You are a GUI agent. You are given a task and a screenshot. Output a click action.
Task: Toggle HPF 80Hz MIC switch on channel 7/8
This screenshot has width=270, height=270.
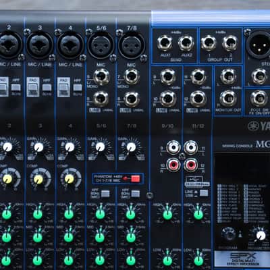[136, 194]
